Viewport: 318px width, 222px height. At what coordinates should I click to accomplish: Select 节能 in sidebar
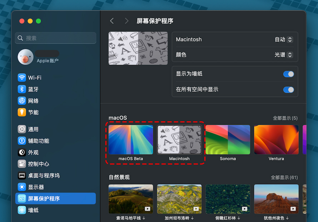pyautogui.click(x=55, y=112)
